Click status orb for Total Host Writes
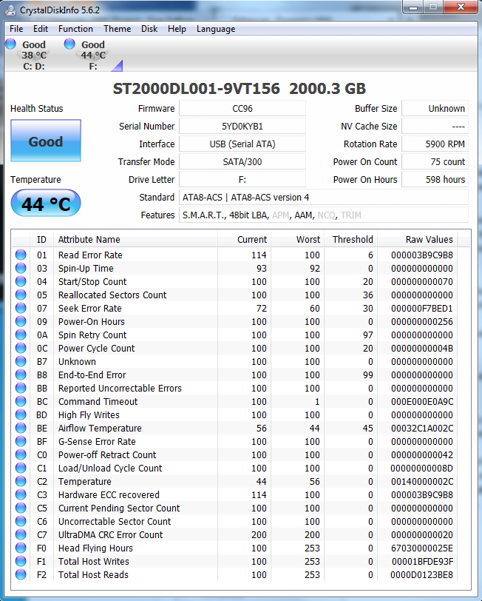This screenshot has height=601, width=482. [x=21, y=561]
